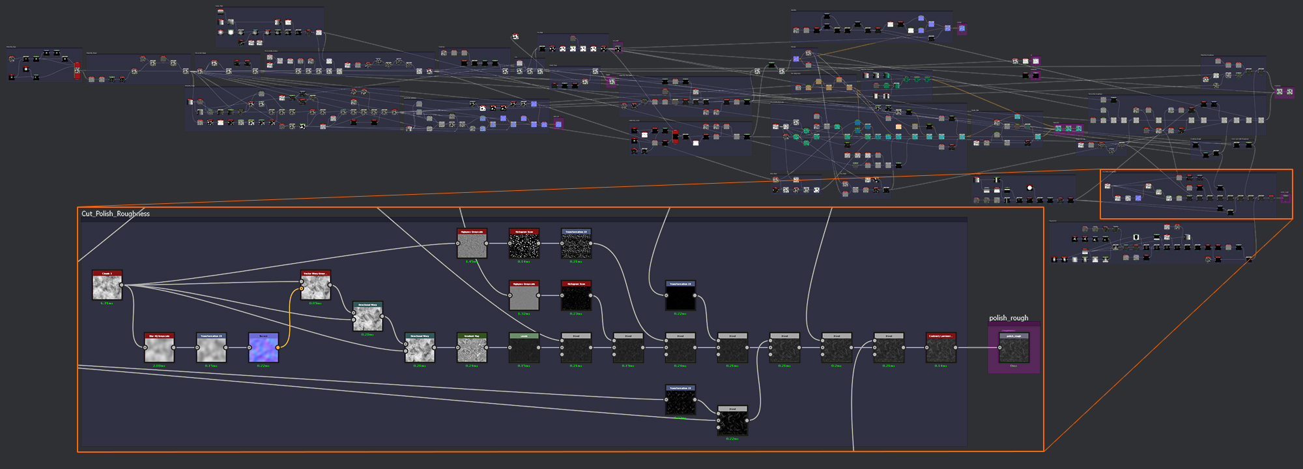This screenshot has width=1303, height=469.
Task: Select the purple Normal node
Action: coord(264,348)
